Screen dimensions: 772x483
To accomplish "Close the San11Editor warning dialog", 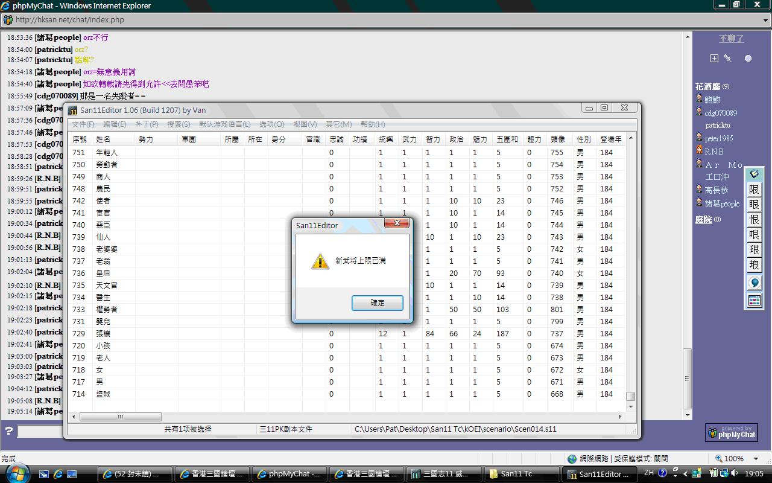I will [397, 223].
